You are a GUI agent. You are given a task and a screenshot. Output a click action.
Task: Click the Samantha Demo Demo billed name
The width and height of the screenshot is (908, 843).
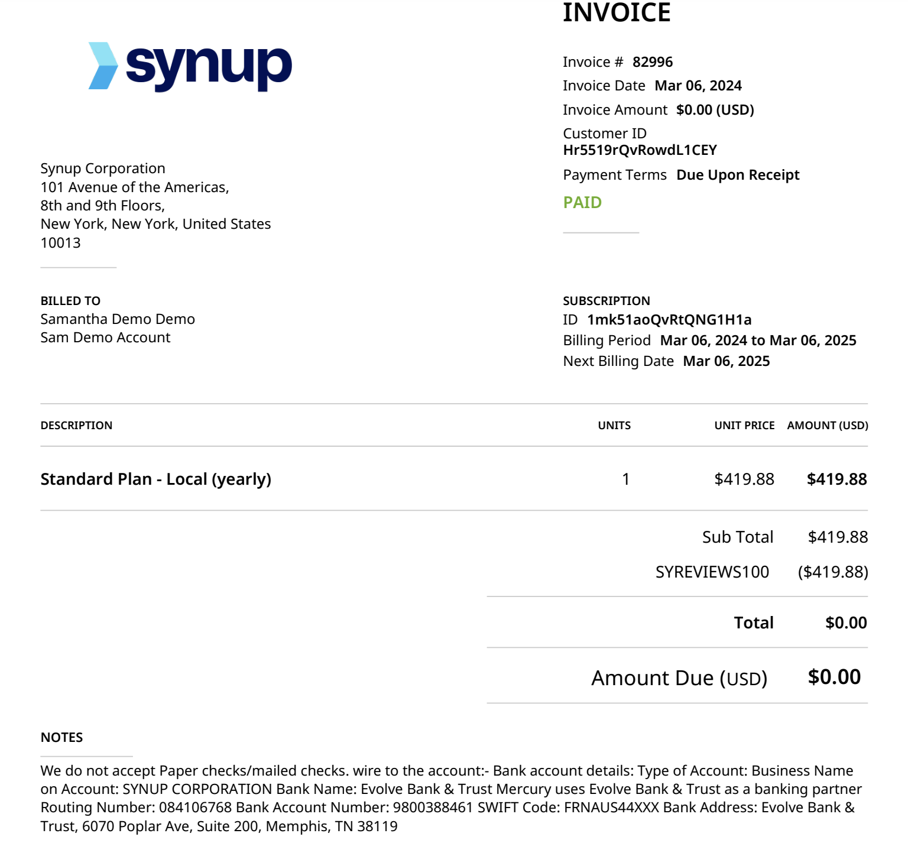[x=118, y=319]
